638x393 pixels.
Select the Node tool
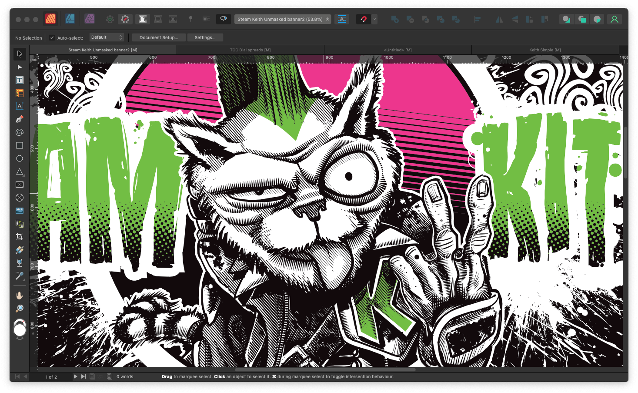click(20, 67)
